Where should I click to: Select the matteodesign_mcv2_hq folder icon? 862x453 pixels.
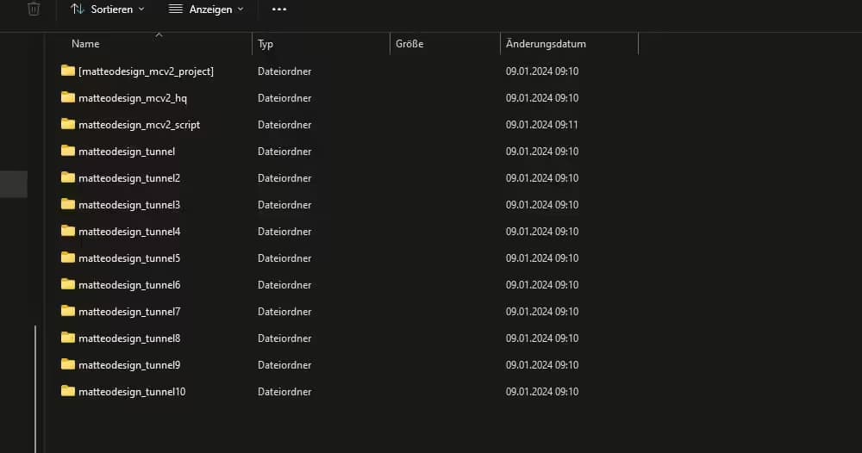pyautogui.click(x=68, y=97)
